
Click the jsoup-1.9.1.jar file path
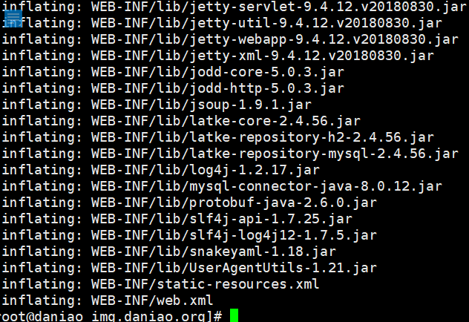[201, 105]
